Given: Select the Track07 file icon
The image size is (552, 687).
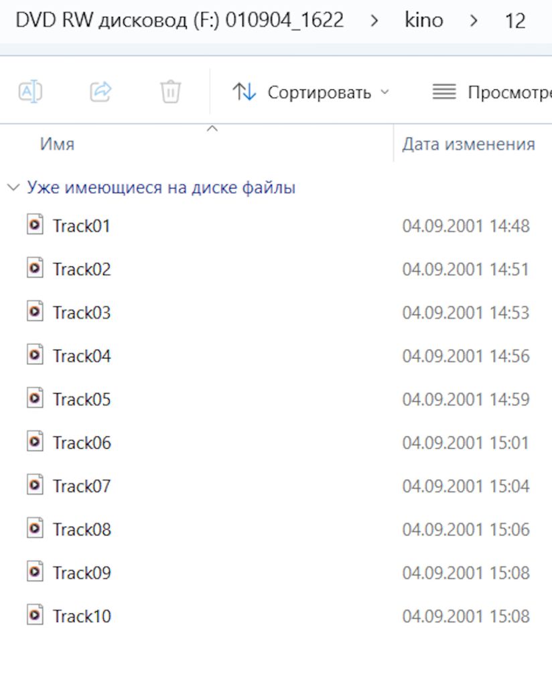Looking at the screenshot, I should [35, 485].
